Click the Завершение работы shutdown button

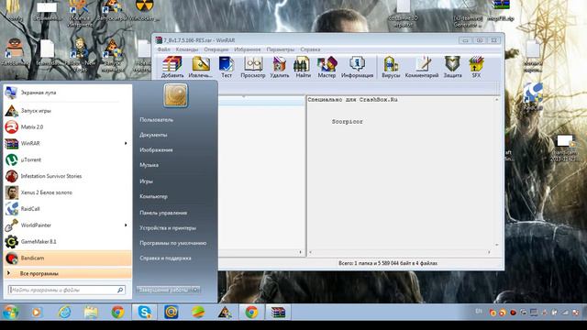[x=164, y=290]
